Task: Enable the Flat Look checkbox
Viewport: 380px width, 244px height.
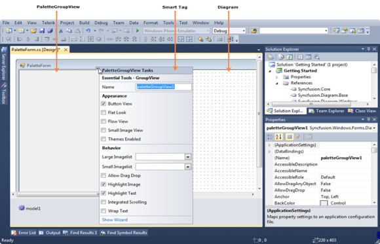Action: [104, 113]
